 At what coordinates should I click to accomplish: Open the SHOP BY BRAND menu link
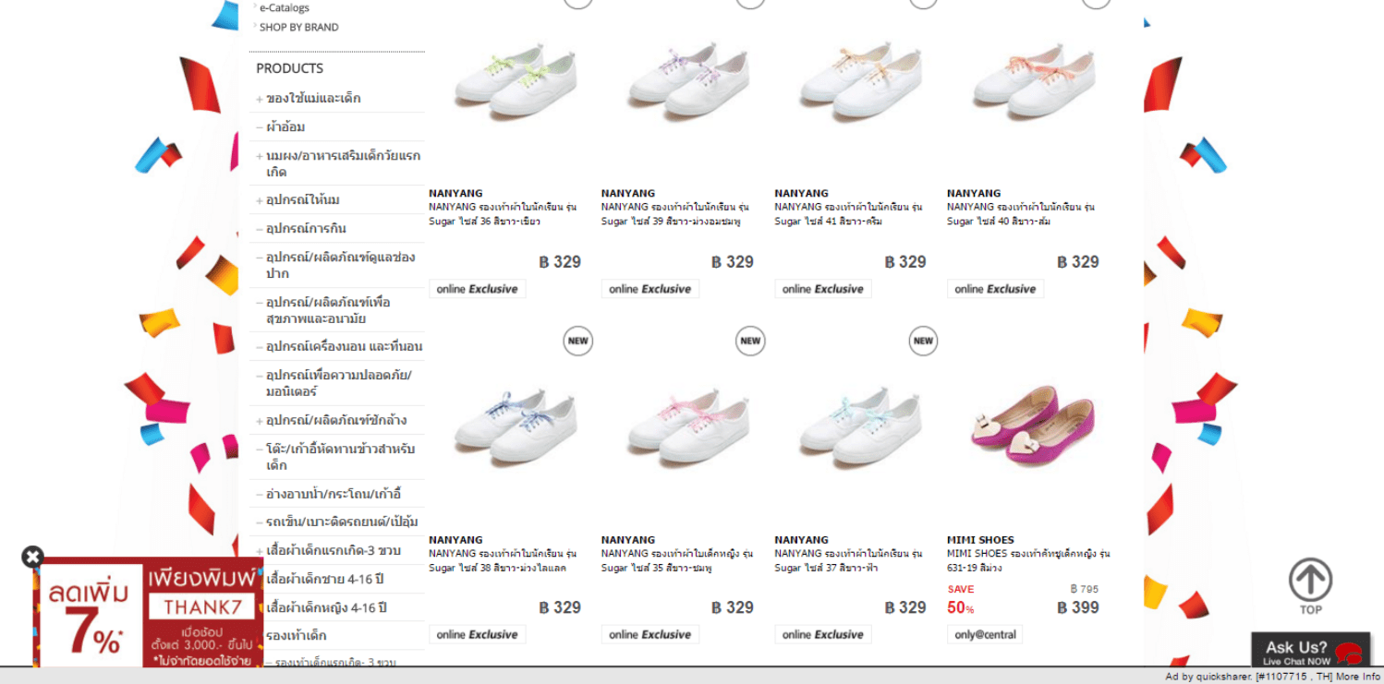pyautogui.click(x=298, y=27)
